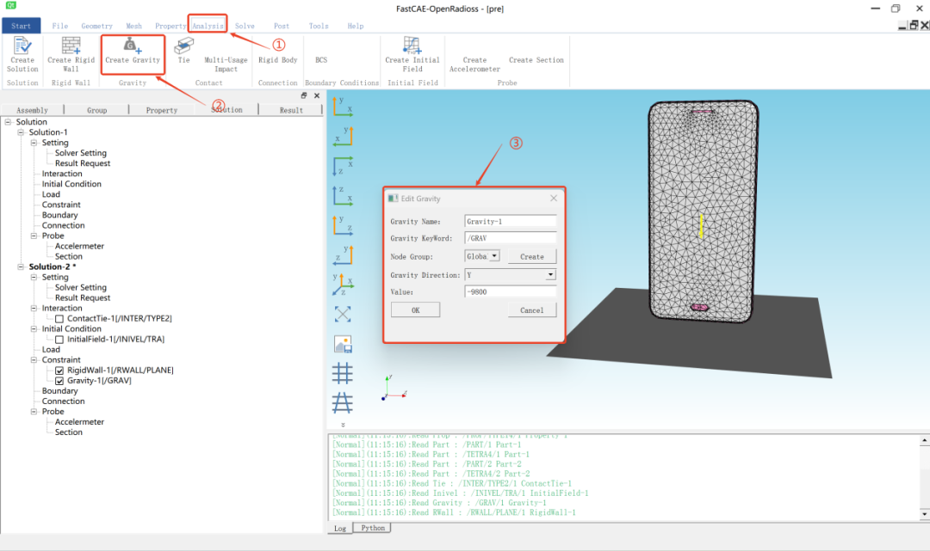Collapse Probe under Solution-1

click(34, 236)
